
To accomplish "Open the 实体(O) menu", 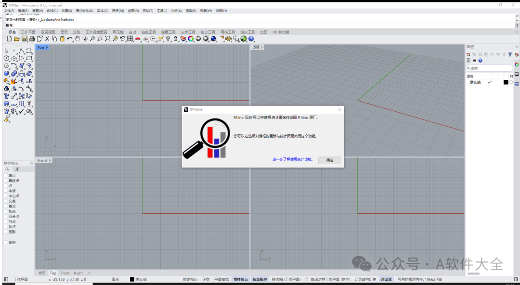I will click(x=103, y=11).
